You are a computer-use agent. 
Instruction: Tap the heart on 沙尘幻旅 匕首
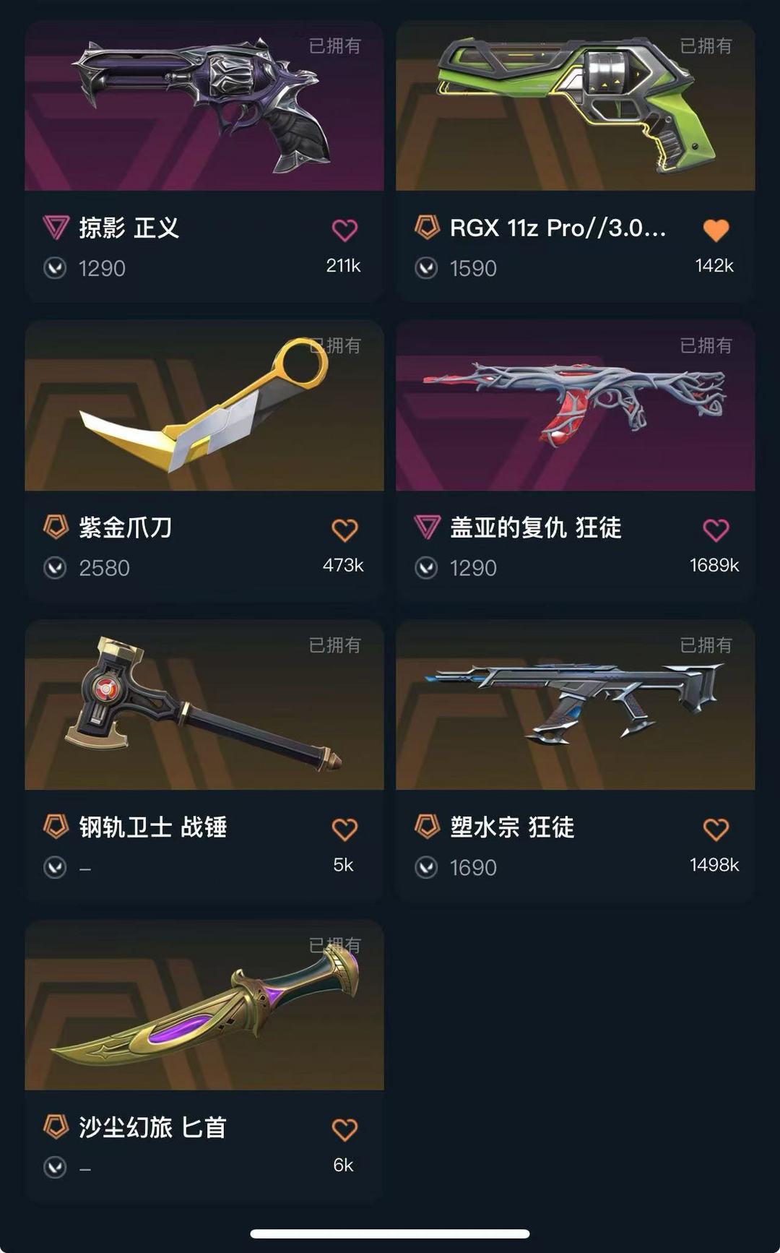(x=344, y=1129)
